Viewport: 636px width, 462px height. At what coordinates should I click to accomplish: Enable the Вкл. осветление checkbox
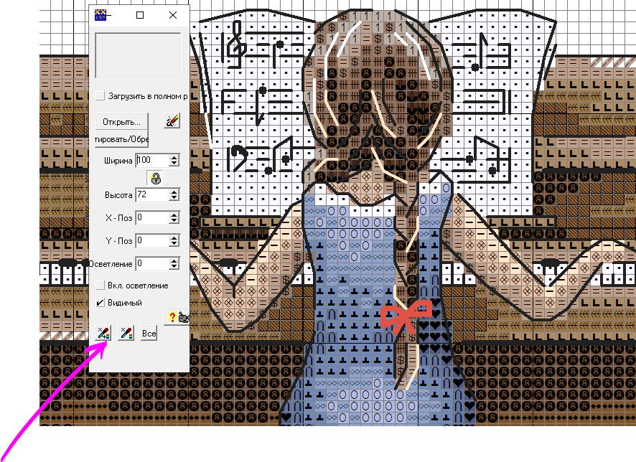(x=100, y=286)
